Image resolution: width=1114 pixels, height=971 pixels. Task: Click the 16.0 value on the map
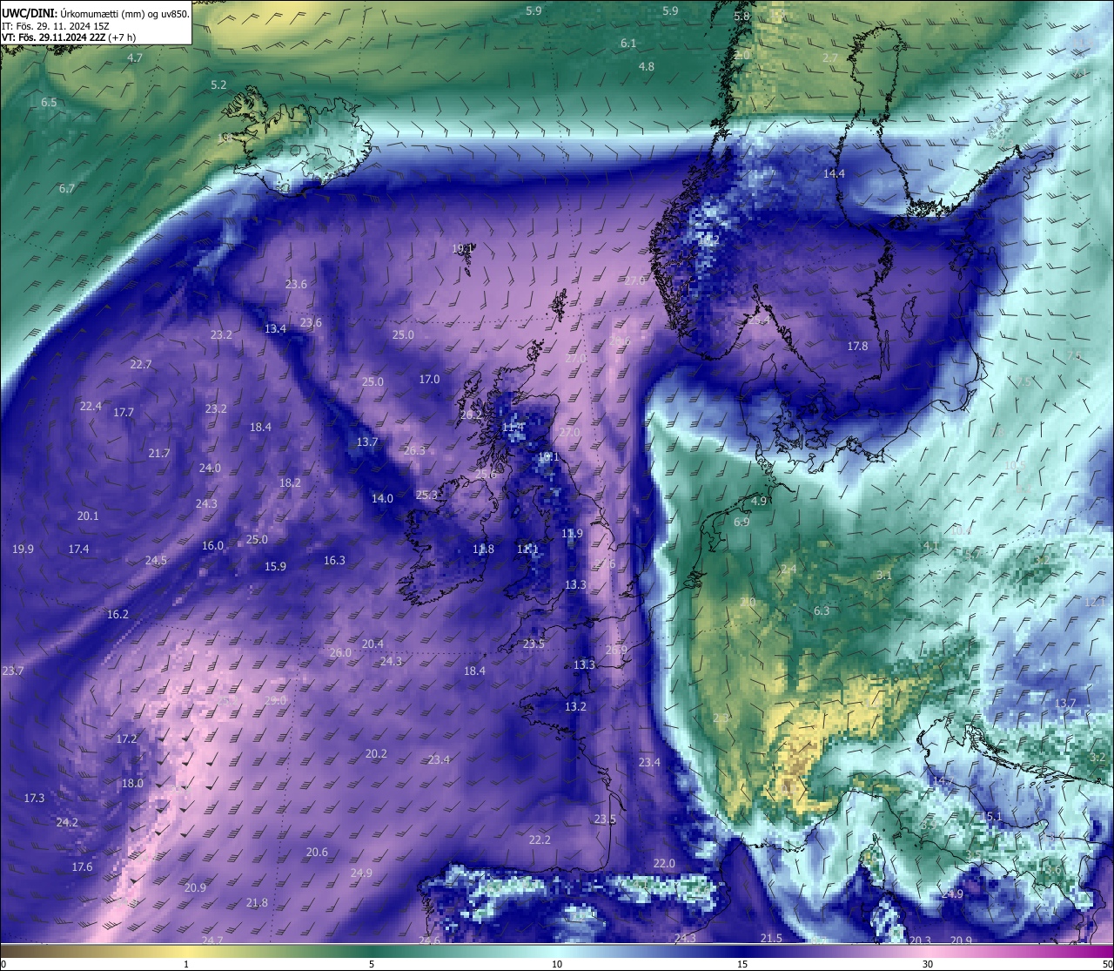click(212, 546)
